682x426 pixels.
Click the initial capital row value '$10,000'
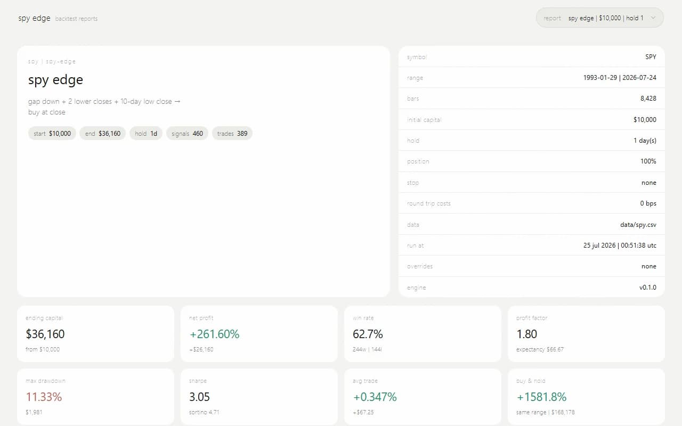click(645, 120)
